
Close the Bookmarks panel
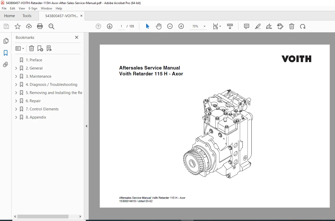(77, 37)
